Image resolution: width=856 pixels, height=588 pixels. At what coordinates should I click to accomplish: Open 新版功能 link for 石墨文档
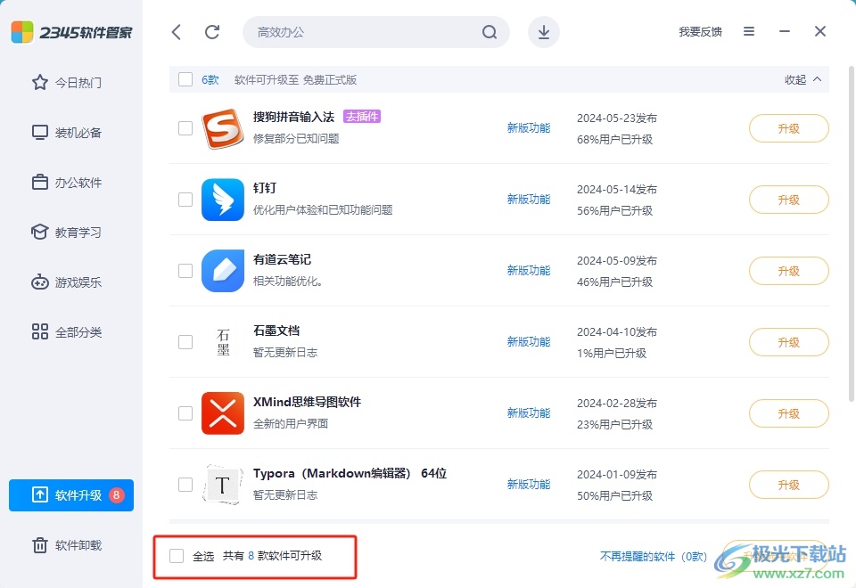tap(529, 342)
